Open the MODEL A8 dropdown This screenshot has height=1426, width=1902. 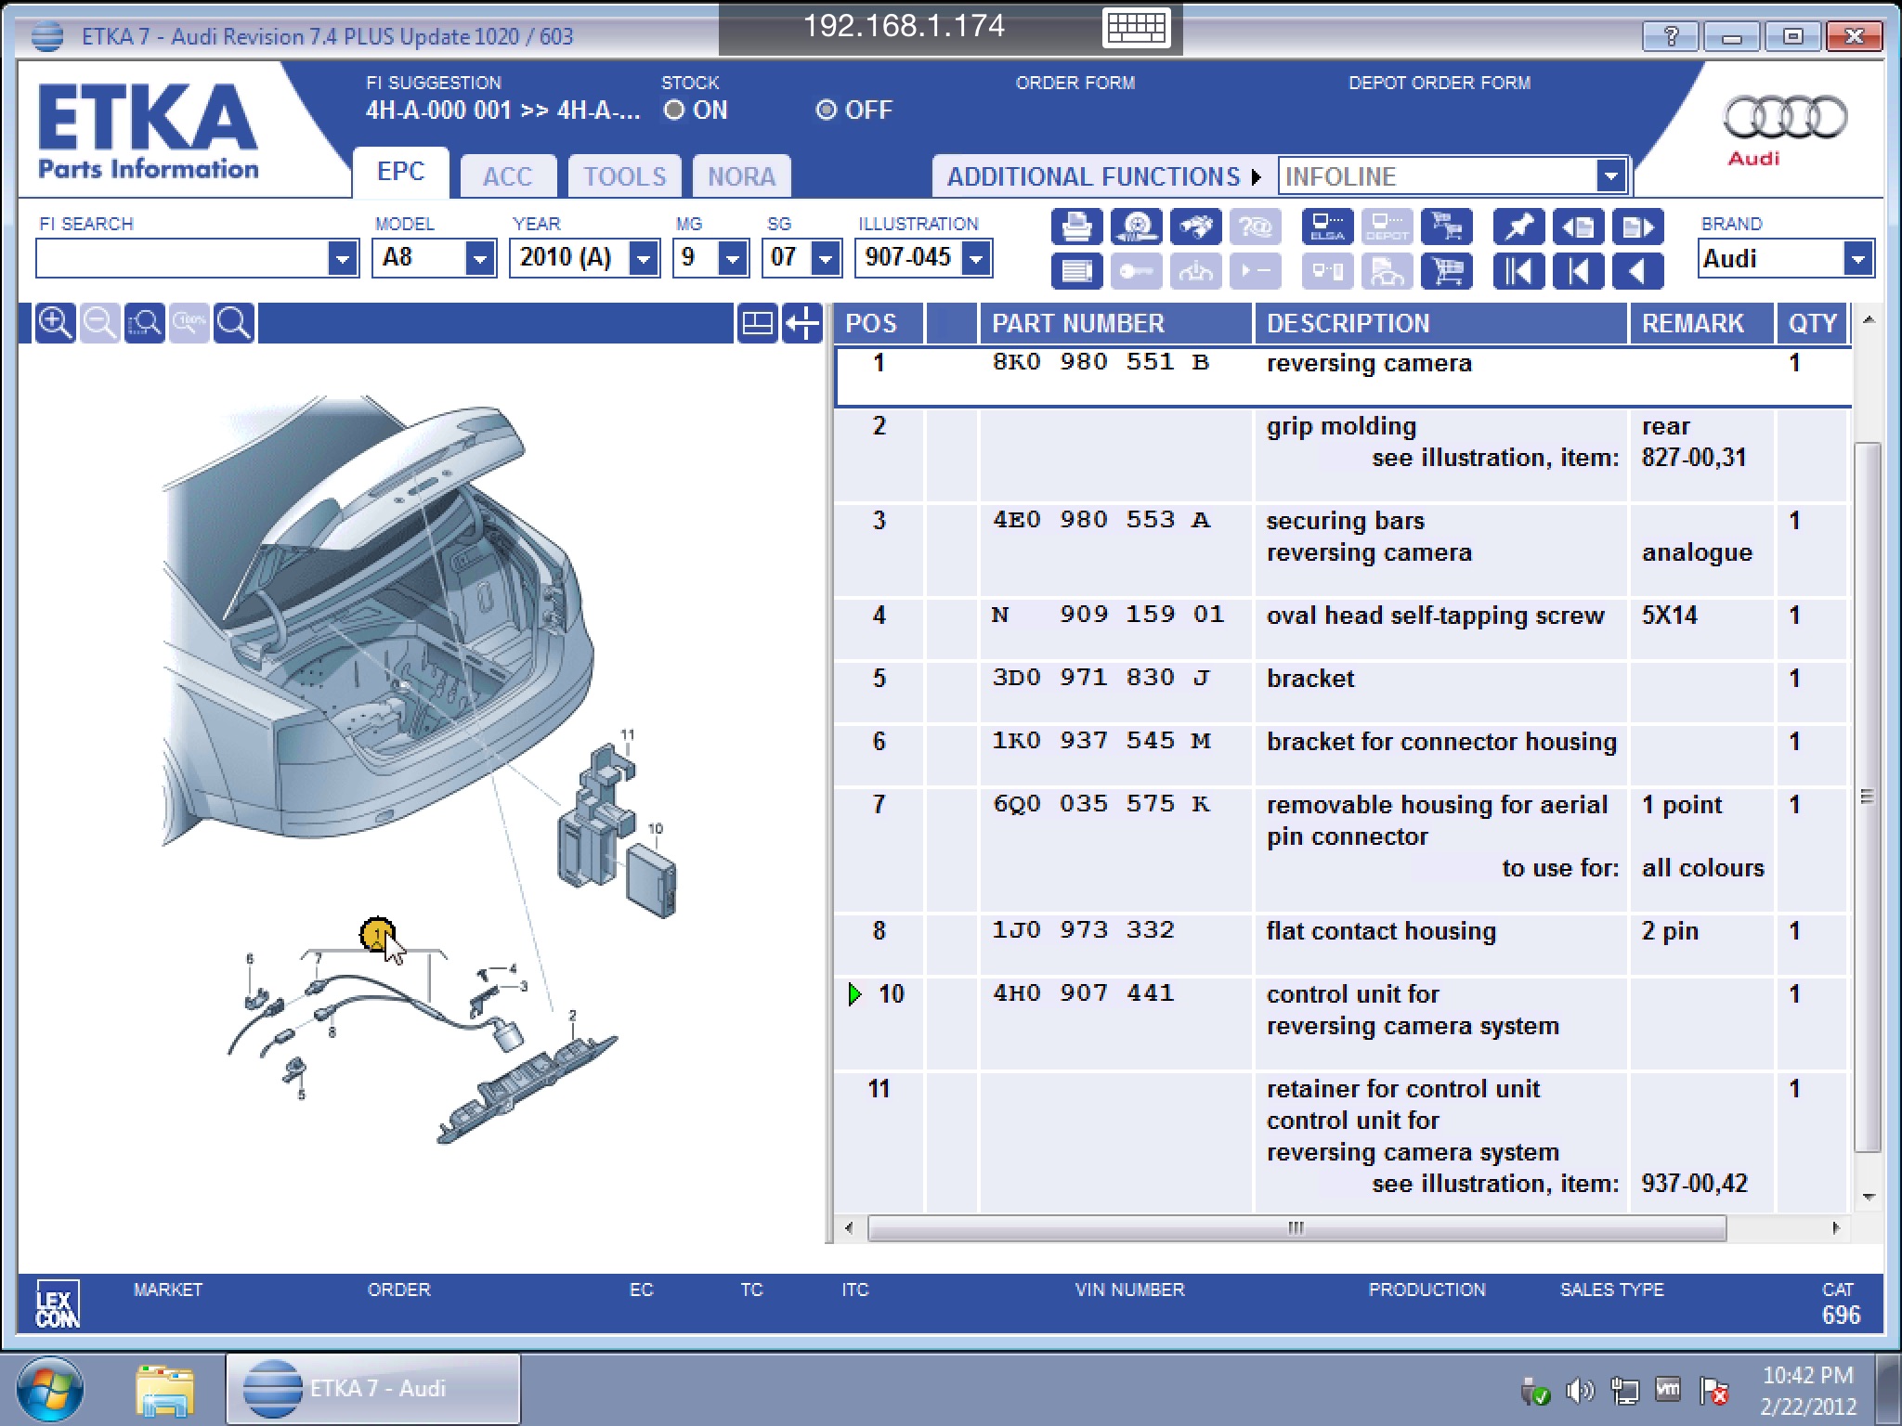click(x=479, y=258)
